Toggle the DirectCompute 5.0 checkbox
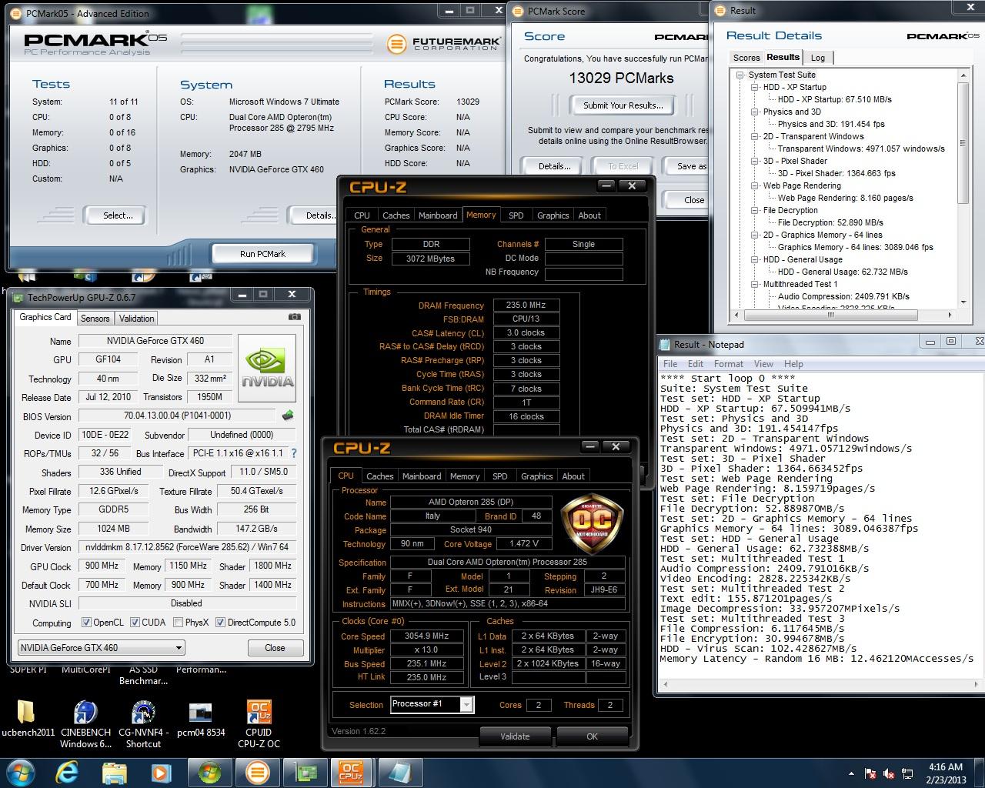This screenshot has width=985, height=788. 220,623
